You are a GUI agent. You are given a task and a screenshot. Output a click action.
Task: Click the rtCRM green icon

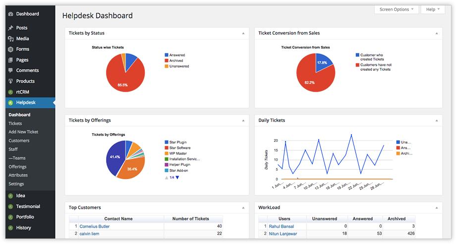(10, 92)
